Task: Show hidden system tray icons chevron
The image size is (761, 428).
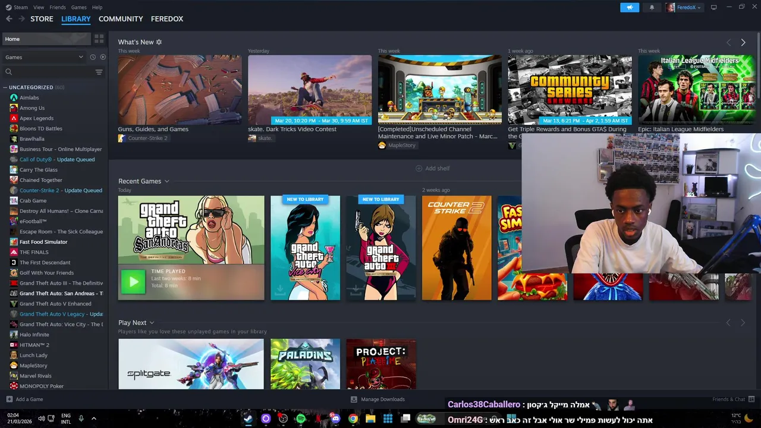Action: pyautogui.click(x=94, y=418)
